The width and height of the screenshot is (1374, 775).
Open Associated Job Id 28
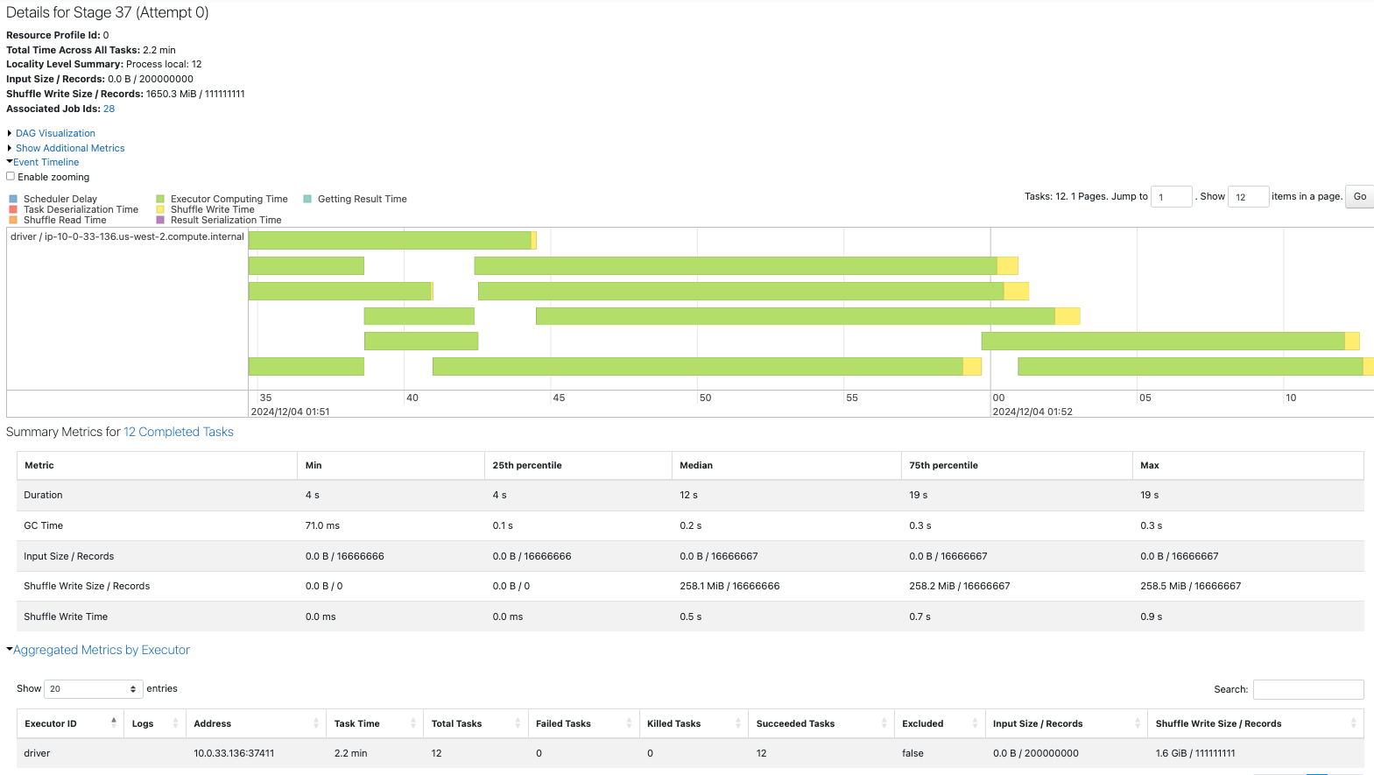tap(109, 109)
